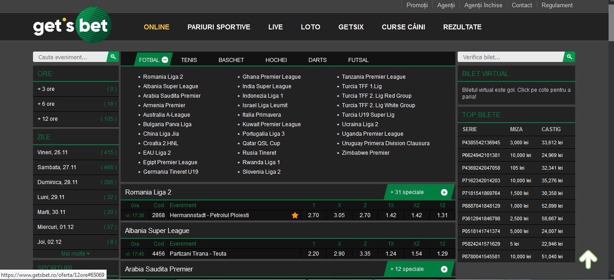Open + 12 speciale for Arabia Saudita Premier
Image resolution: width=614 pixels, height=280 pixels.
(x=419, y=269)
